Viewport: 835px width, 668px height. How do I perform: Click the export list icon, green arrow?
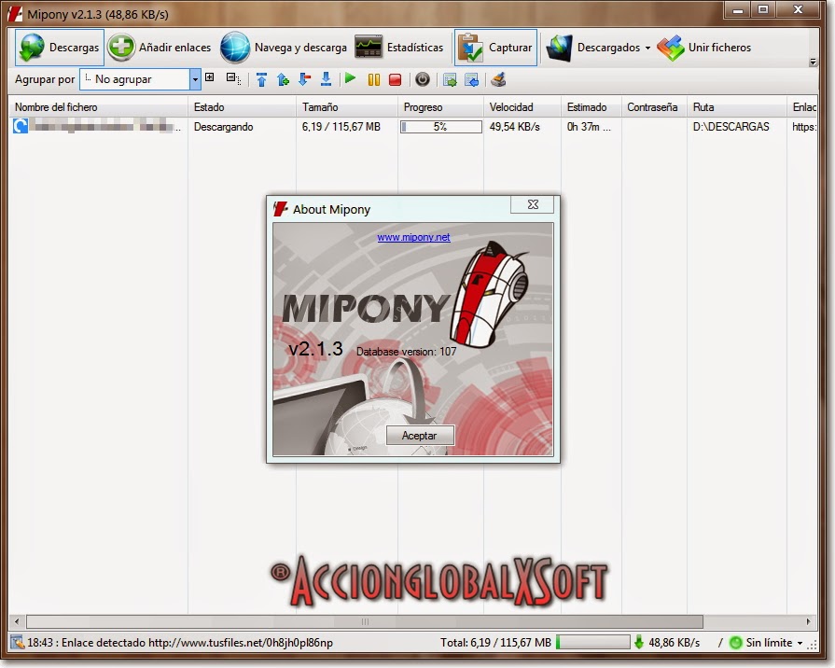click(450, 80)
